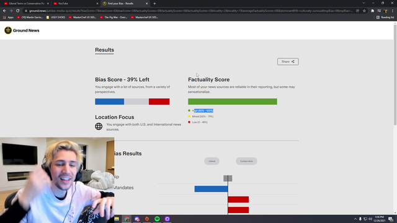Close the Liberal Teens vs Conservative tab

tap(48, 4)
